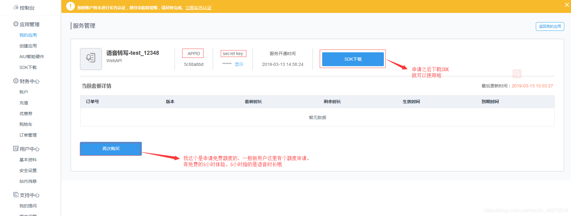
Task: Open 站内消息 in sidebar
Action: [28, 181]
